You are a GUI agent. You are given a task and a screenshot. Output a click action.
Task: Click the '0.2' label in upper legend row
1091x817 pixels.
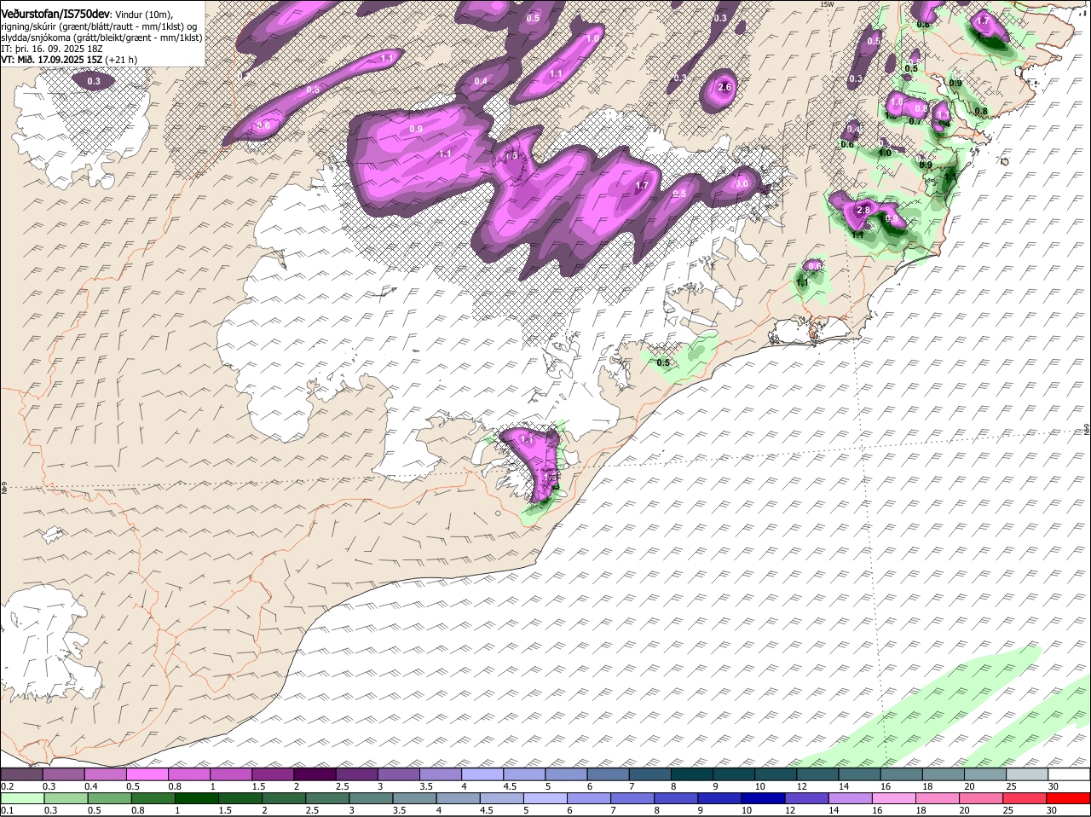(7, 786)
